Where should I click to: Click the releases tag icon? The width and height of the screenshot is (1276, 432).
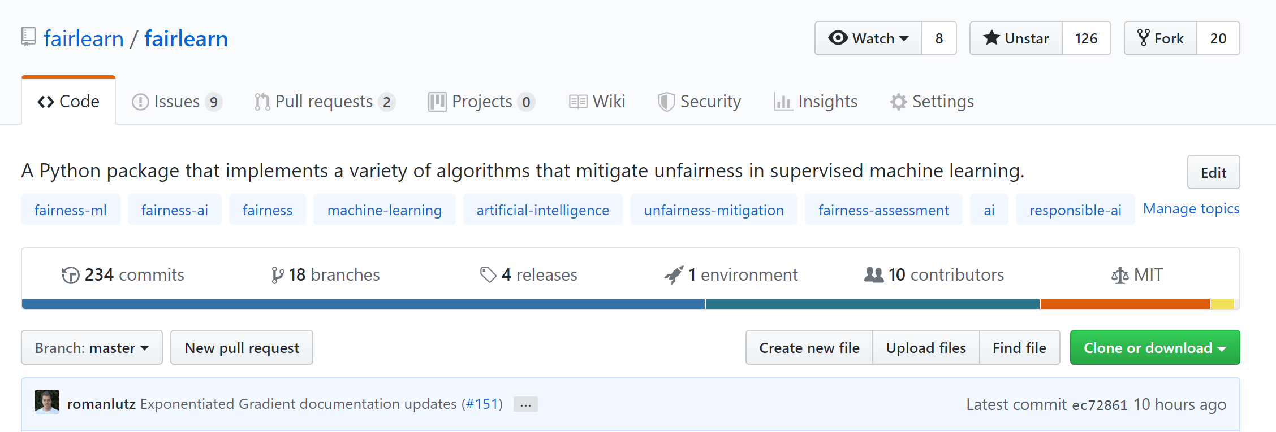(488, 275)
